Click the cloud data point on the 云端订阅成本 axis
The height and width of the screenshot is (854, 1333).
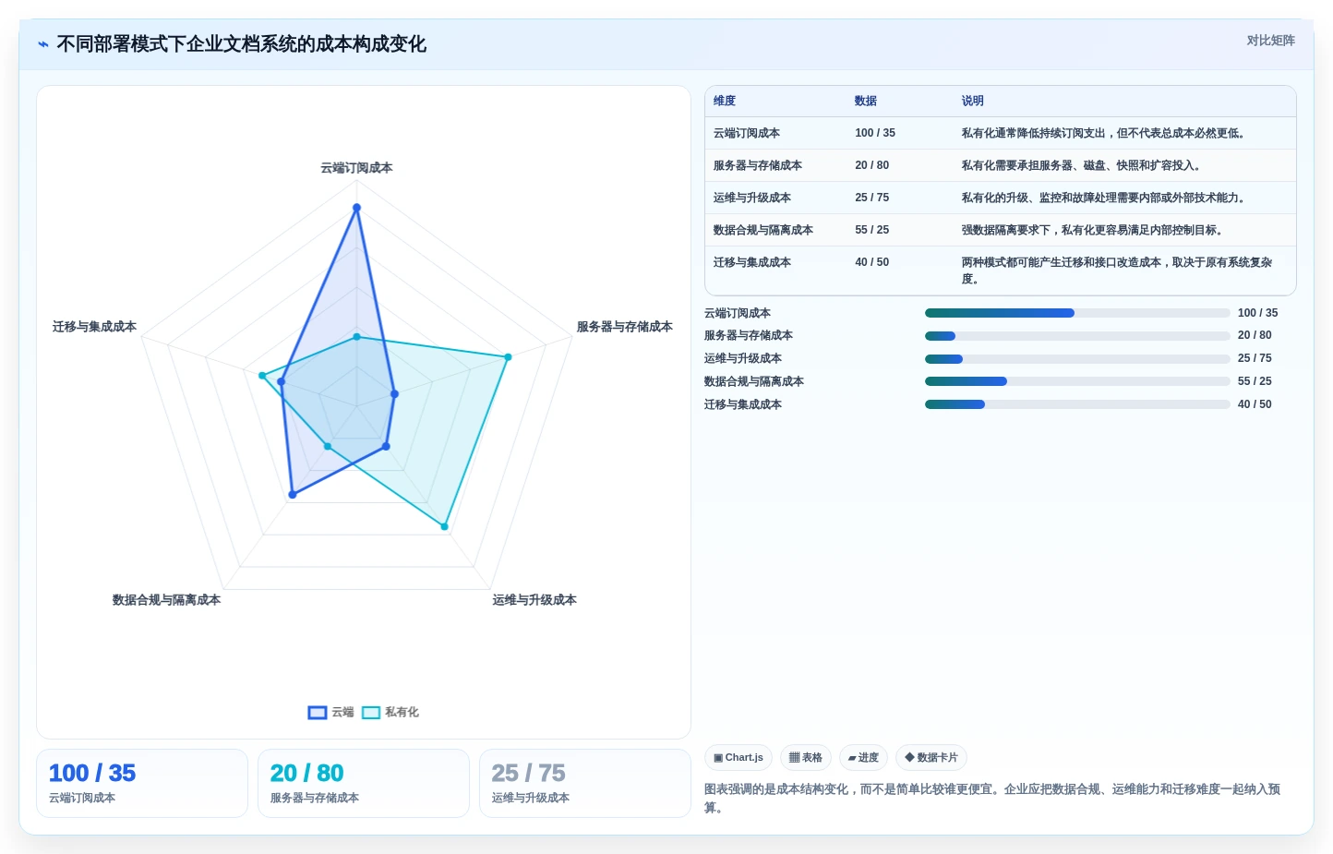tap(356, 208)
